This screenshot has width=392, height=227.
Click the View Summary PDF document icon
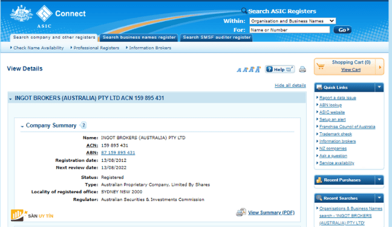pos(241,213)
